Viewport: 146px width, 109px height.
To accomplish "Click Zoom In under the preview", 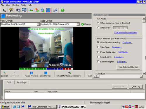I will click(5, 74).
